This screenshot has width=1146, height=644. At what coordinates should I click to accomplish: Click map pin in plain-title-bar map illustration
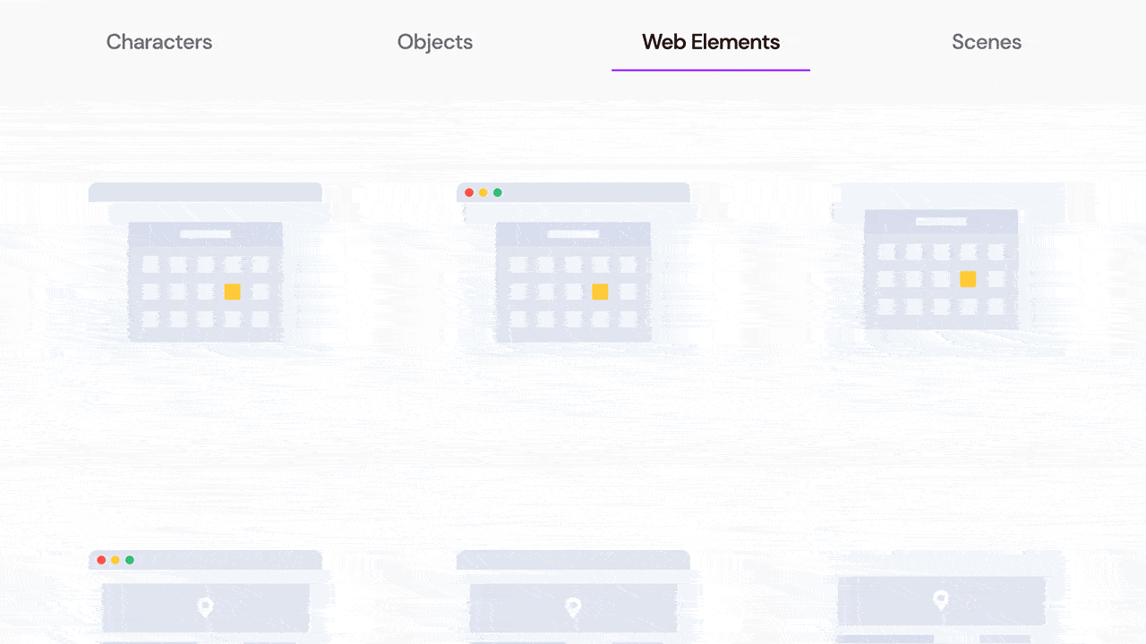(x=573, y=607)
